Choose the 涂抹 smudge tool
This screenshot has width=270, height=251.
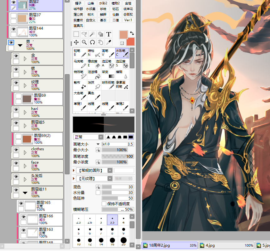pos(94,85)
